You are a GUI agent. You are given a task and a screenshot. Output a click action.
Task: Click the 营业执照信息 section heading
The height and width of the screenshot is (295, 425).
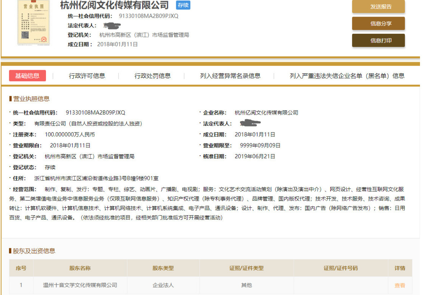tap(31, 99)
